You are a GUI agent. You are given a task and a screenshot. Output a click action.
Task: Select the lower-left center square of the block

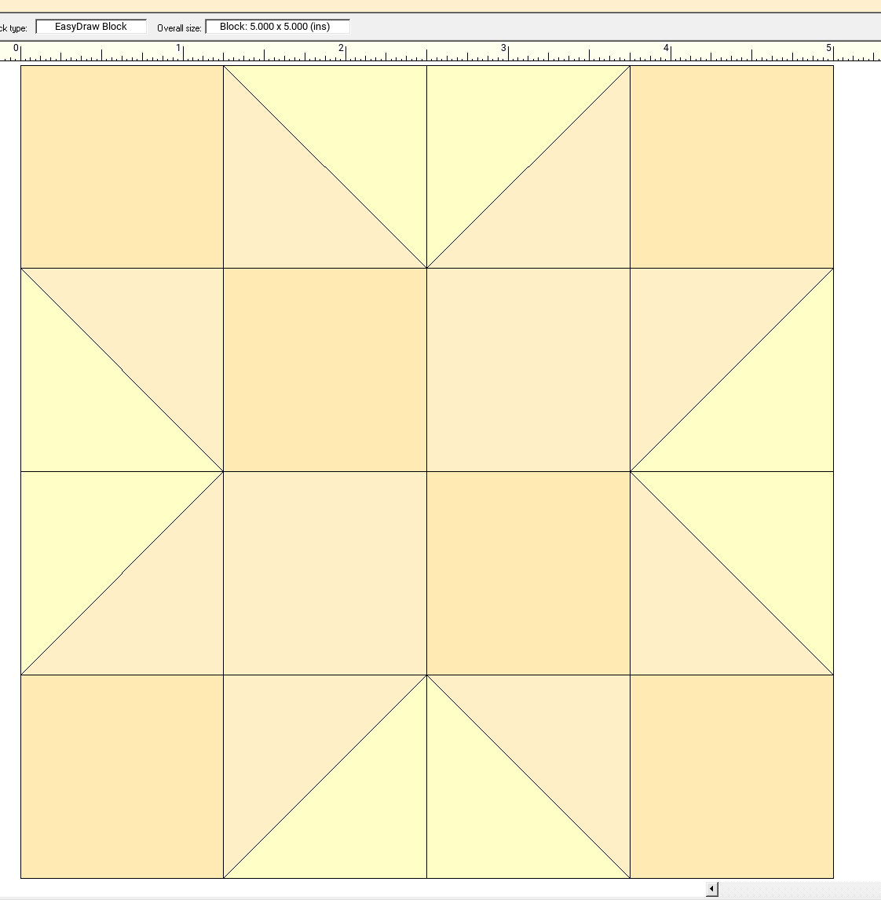point(325,573)
